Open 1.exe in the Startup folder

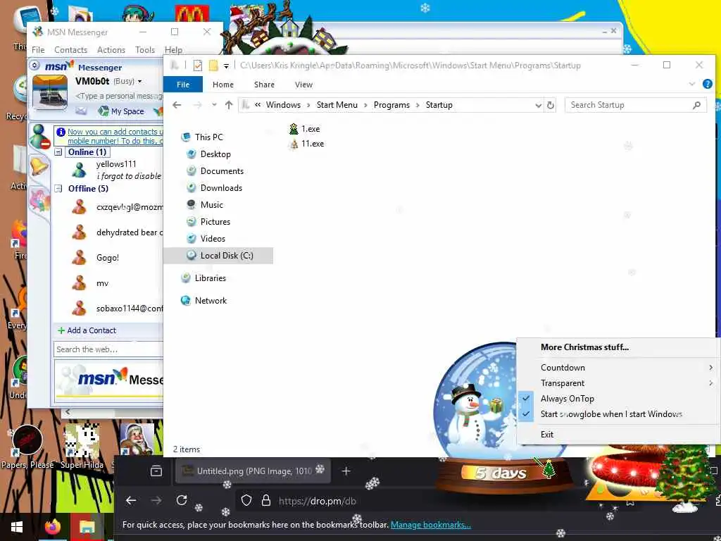point(304,129)
